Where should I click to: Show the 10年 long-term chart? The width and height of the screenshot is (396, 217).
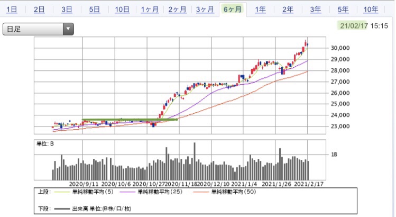click(x=371, y=10)
